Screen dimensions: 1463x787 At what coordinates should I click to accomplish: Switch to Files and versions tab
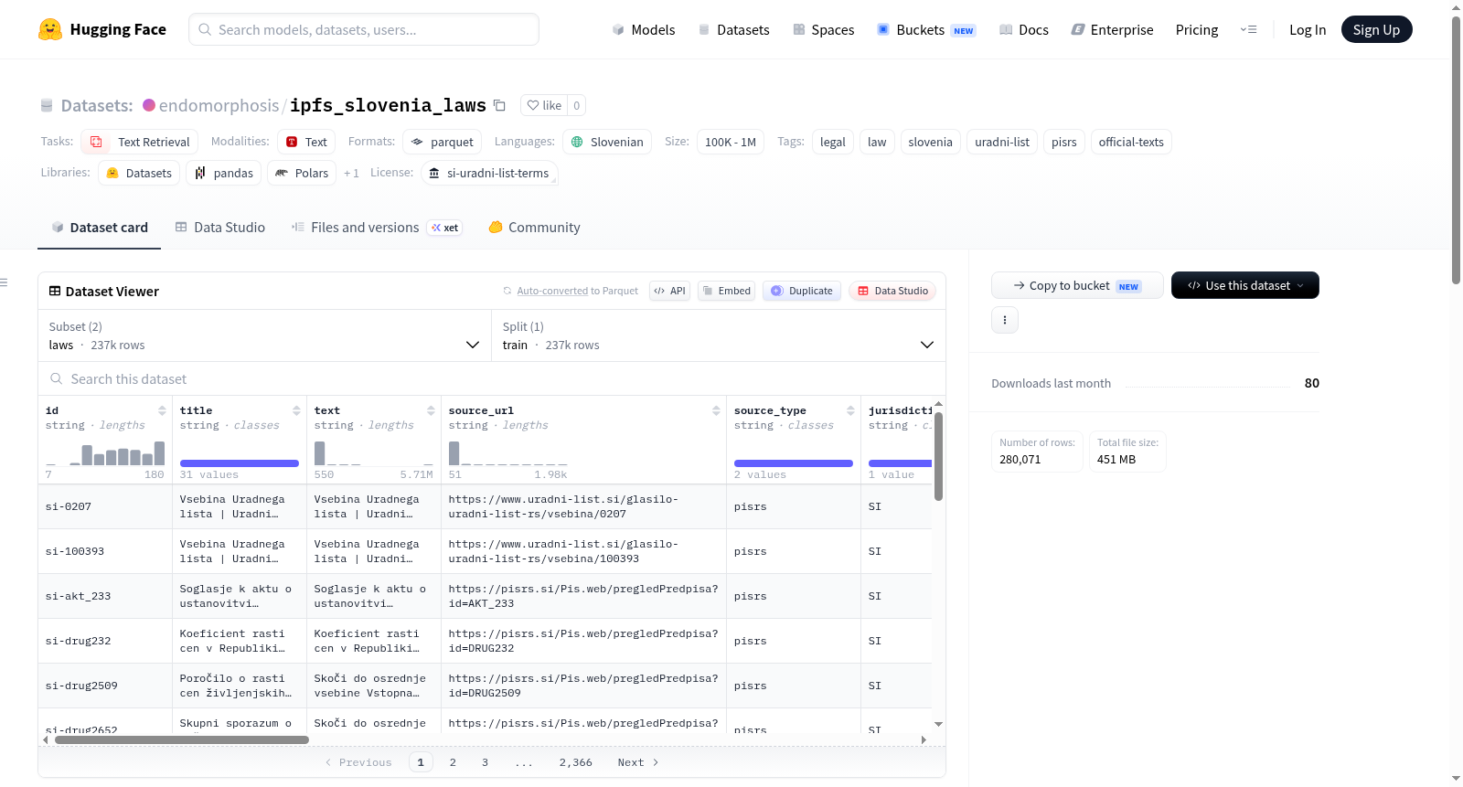(x=376, y=227)
